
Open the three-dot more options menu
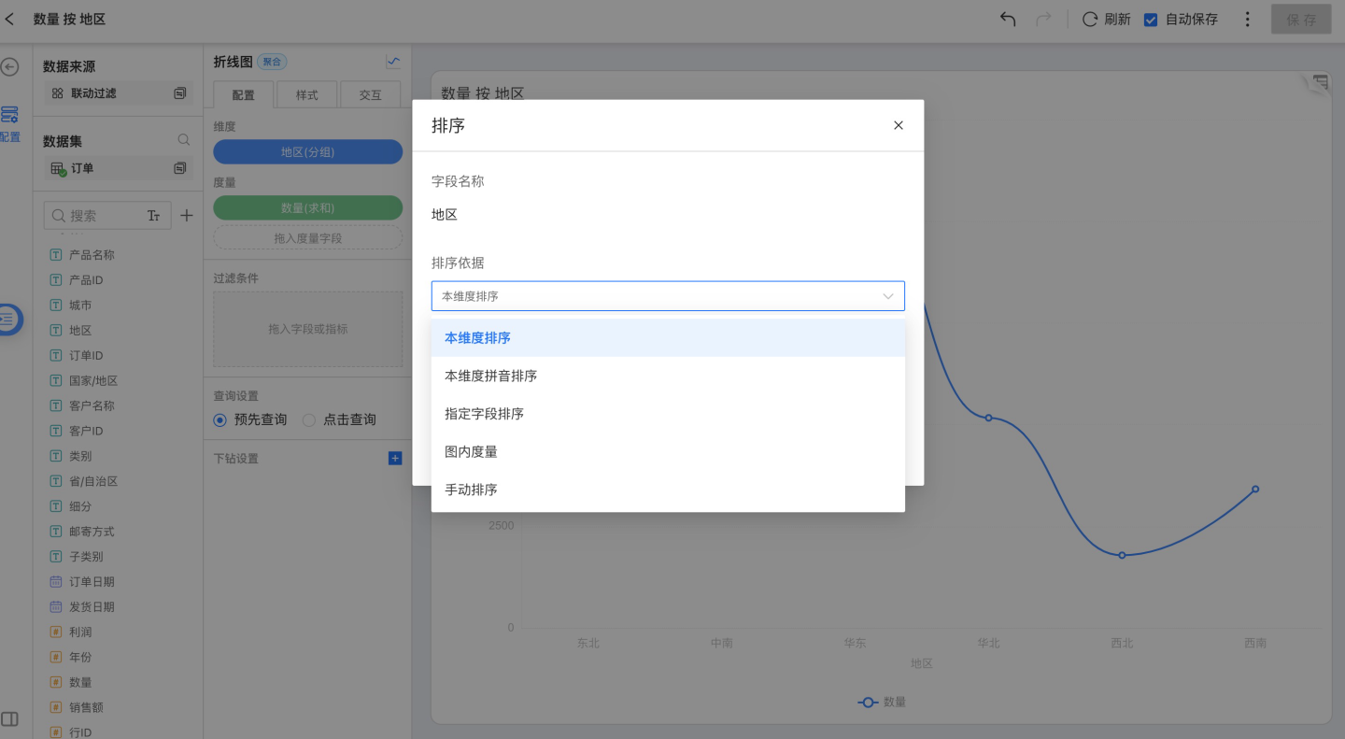click(1248, 20)
